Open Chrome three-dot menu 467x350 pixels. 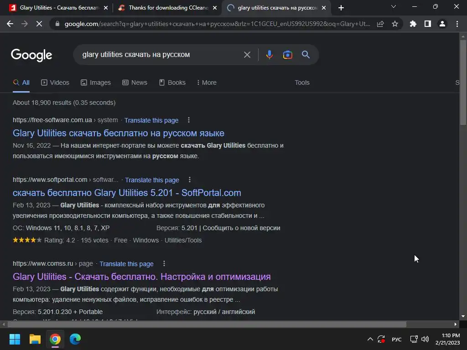click(x=457, y=24)
